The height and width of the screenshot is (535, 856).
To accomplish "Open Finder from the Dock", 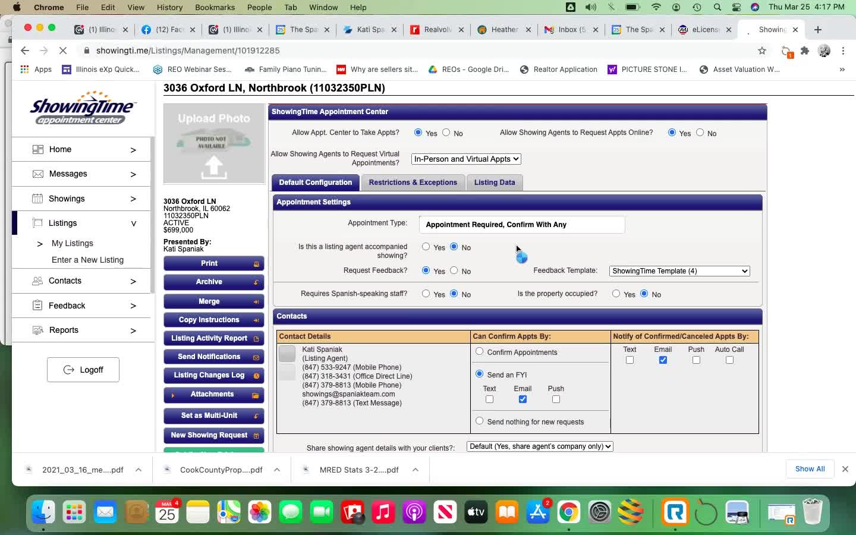I will coord(43,512).
